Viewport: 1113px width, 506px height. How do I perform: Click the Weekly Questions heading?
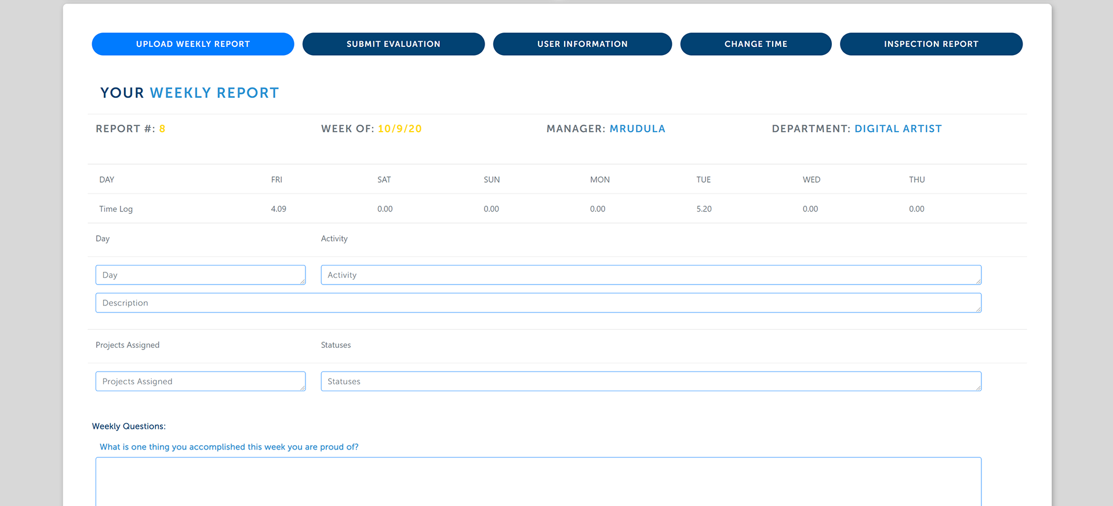[x=129, y=426]
